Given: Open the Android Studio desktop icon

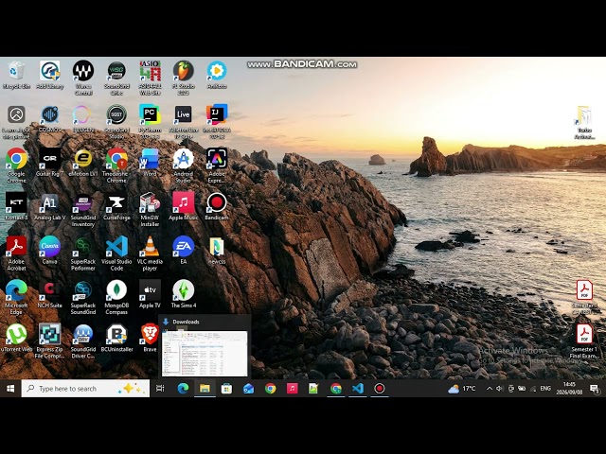Looking at the screenshot, I should (183, 166).
